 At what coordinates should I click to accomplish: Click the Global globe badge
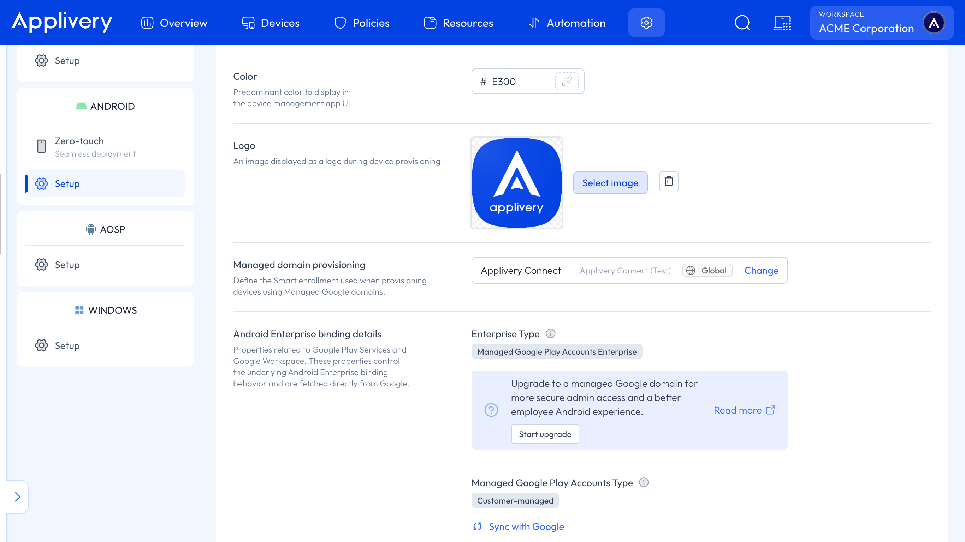coord(707,270)
